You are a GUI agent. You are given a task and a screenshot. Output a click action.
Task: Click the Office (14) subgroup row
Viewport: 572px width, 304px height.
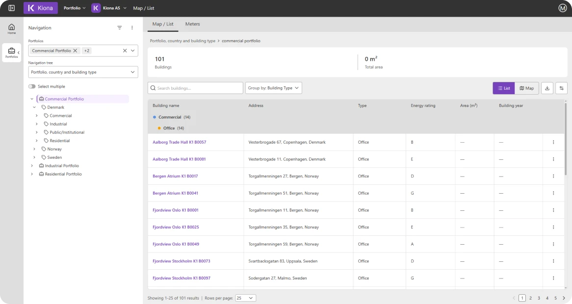(171, 128)
